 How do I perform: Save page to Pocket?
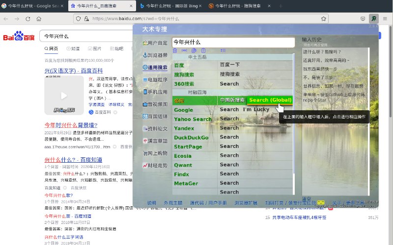tap(363, 19)
